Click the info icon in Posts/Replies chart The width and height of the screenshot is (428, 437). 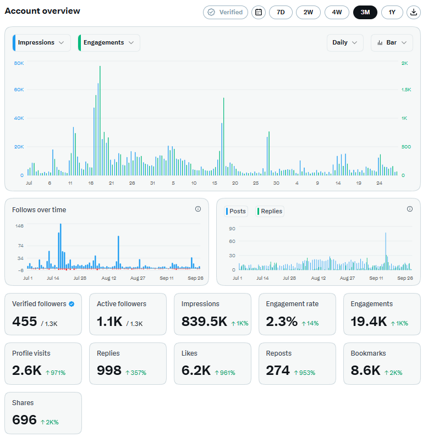410,209
